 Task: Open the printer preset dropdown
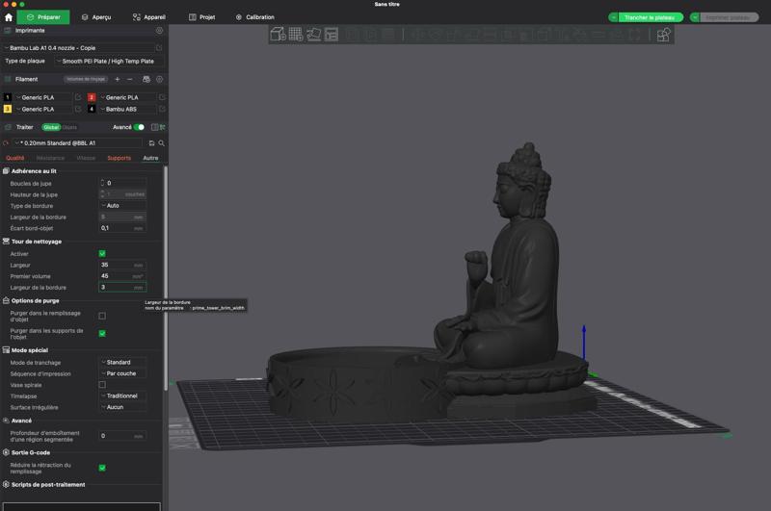79,48
